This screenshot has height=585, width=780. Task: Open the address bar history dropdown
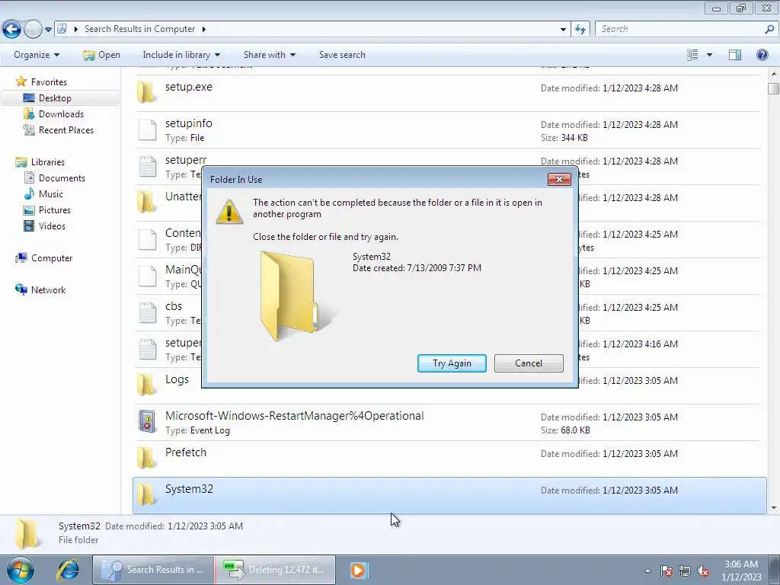click(563, 30)
